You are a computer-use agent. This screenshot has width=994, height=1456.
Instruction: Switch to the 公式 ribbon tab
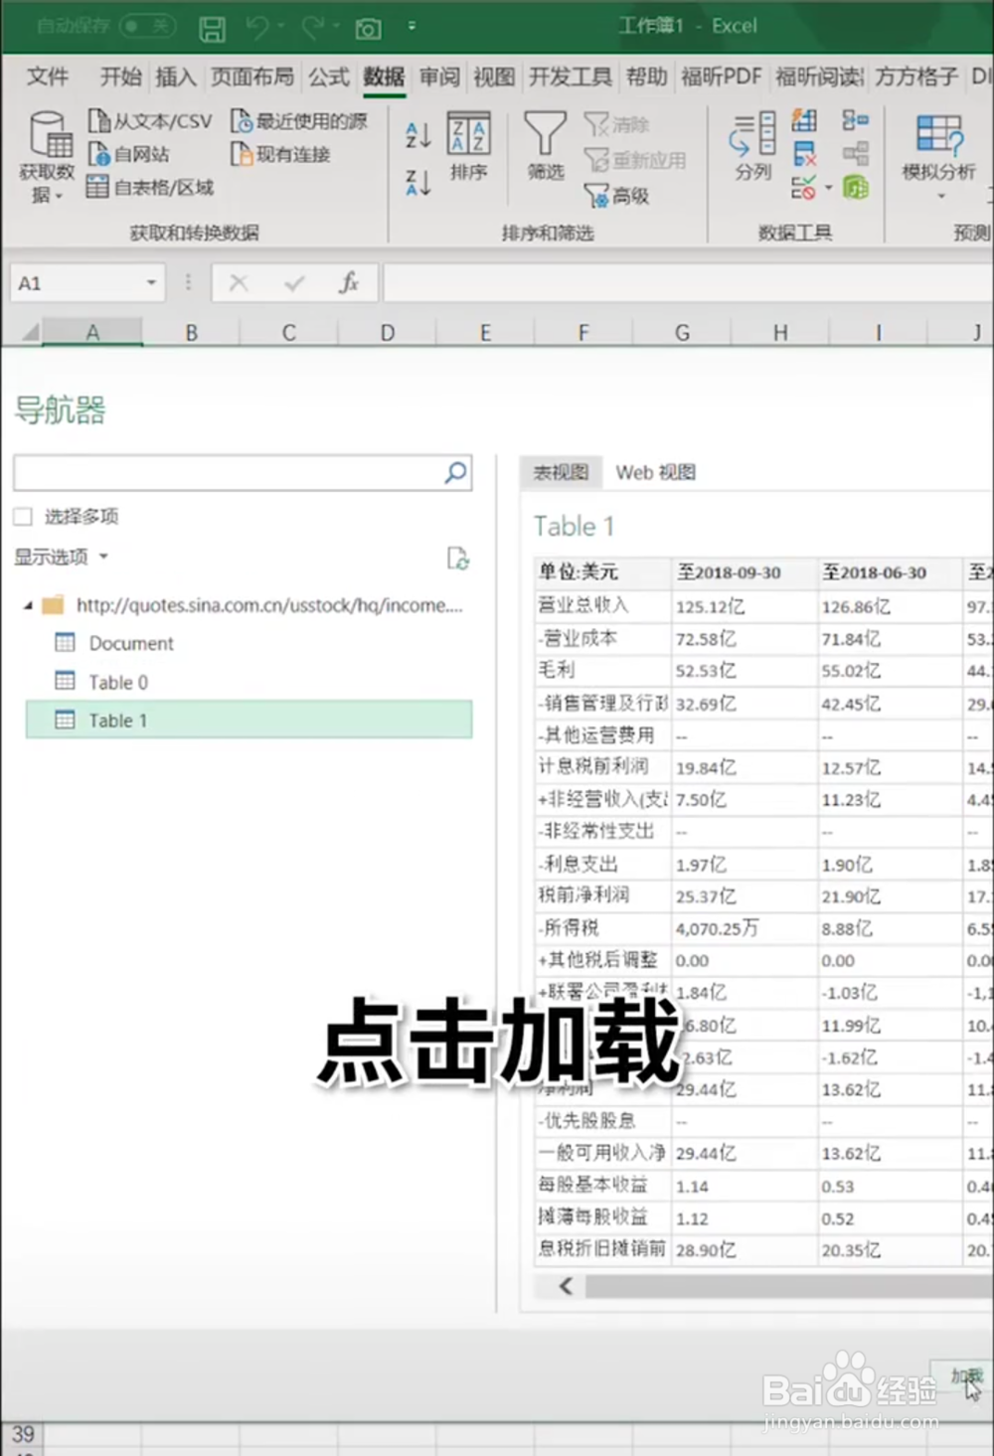click(328, 77)
